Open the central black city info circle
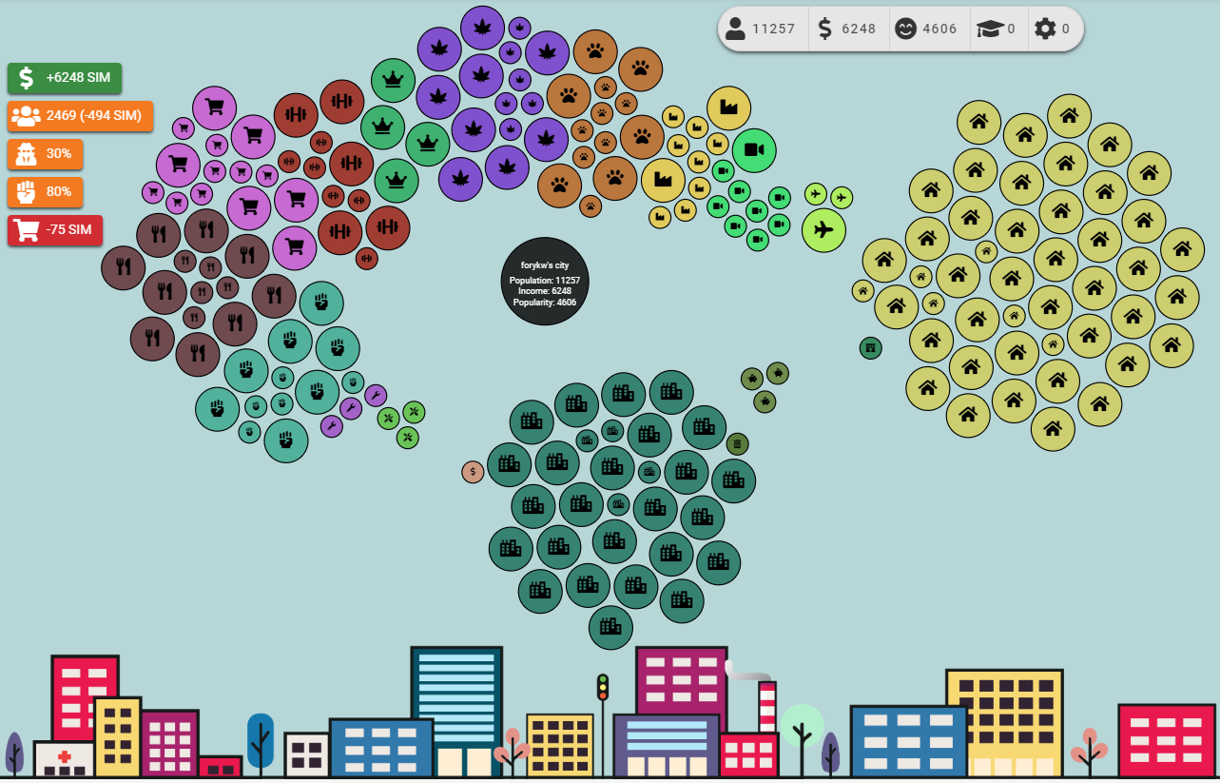The width and height of the screenshot is (1220, 783). click(545, 282)
